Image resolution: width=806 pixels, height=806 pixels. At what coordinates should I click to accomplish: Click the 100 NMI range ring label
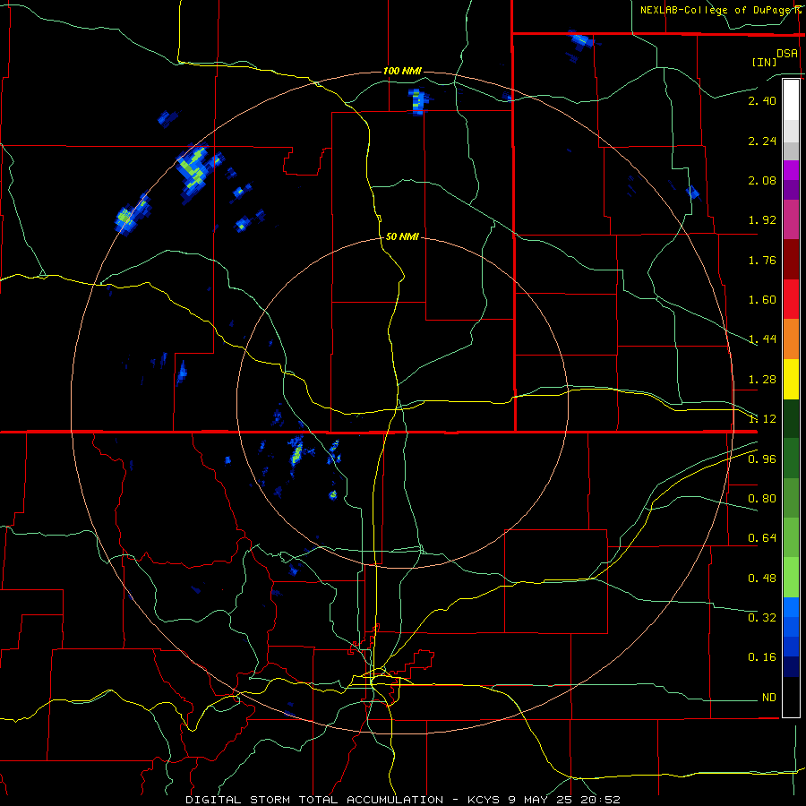pyautogui.click(x=402, y=71)
